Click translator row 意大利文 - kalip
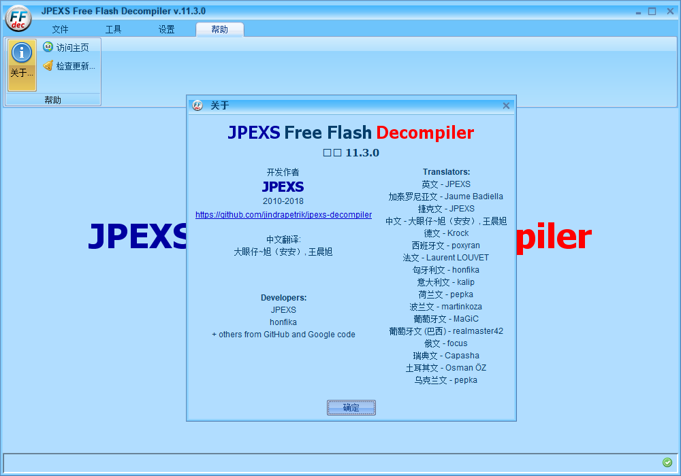 point(446,282)
